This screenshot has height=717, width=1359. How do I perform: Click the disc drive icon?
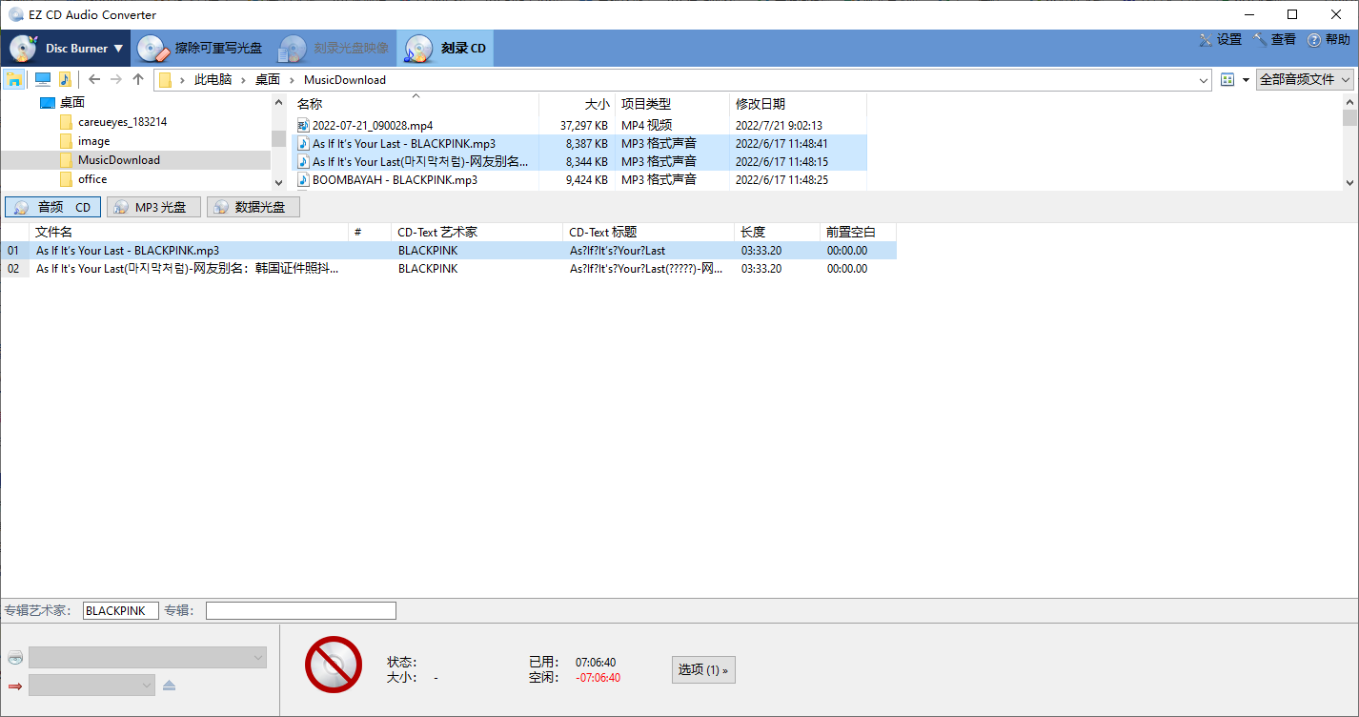(14, 658)
